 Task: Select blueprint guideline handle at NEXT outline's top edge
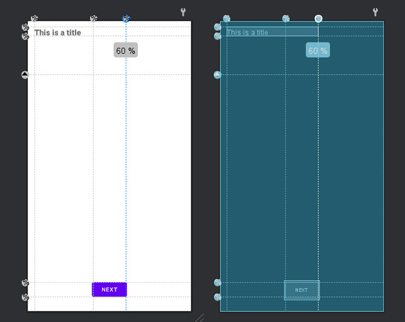coord(217,283)
